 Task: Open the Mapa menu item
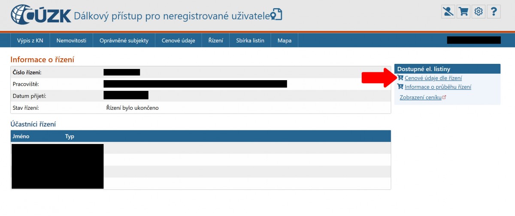click(284, 41)
